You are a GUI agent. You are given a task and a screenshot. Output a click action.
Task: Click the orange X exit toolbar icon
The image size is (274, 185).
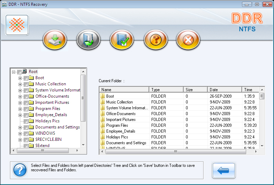pyautogui.click(x=188, y=40)
